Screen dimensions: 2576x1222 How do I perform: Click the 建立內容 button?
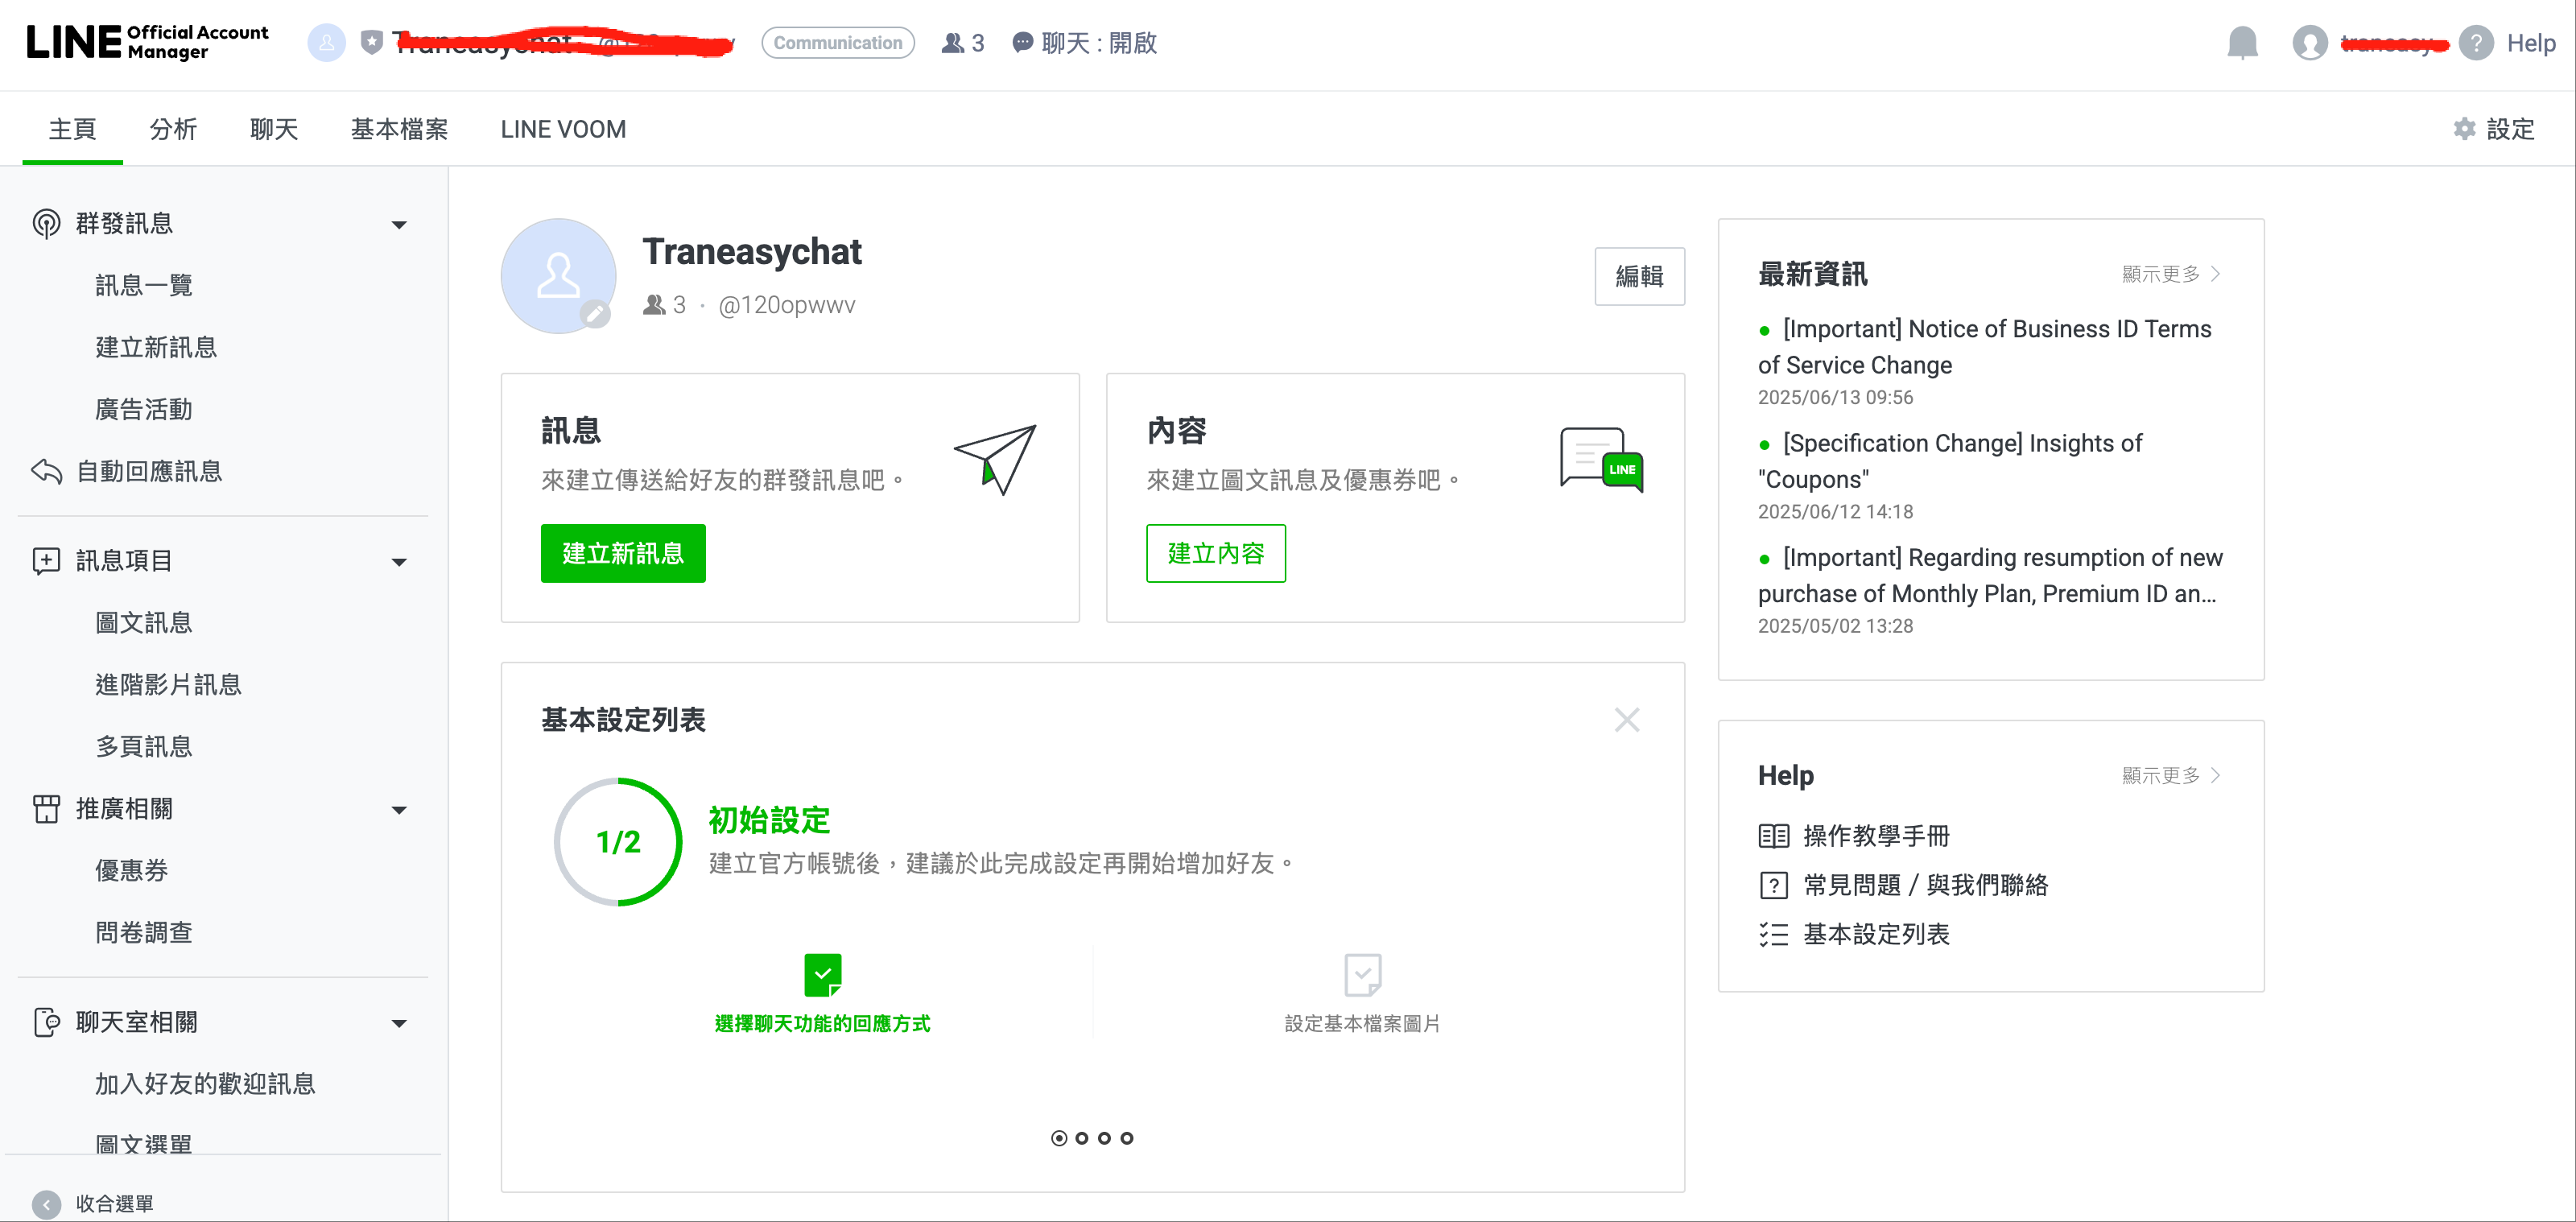(x=1215, y=553)
